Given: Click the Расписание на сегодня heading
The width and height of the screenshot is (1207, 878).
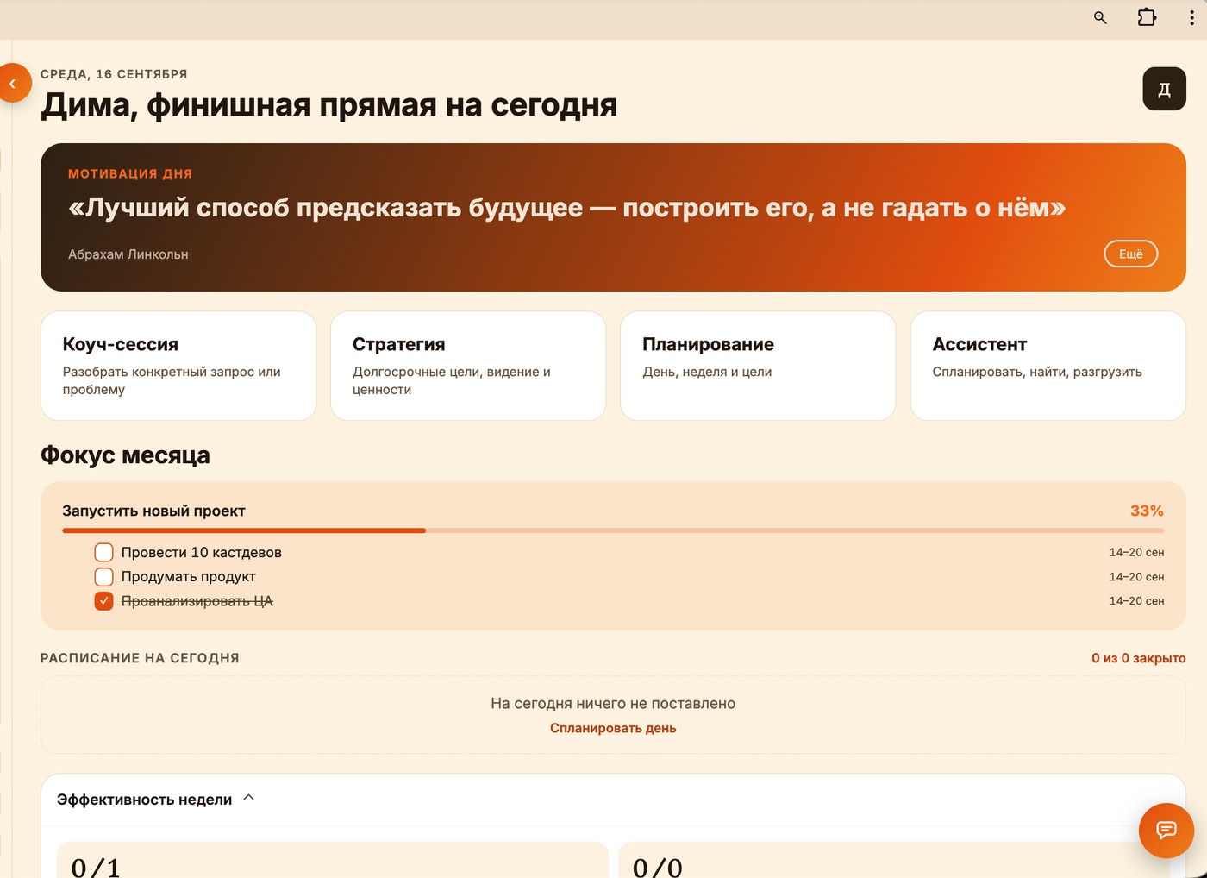Looking at the screenshot, I should click(x=140, y=658).
